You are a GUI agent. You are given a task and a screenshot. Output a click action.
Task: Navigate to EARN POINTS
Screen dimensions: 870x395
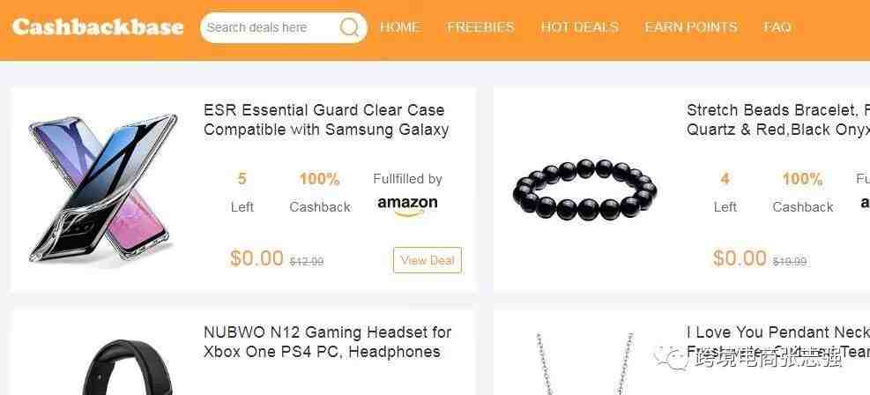(x=691, y=26)
